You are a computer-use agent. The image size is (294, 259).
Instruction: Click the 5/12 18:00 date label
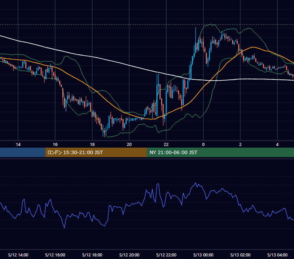(92, 255)
